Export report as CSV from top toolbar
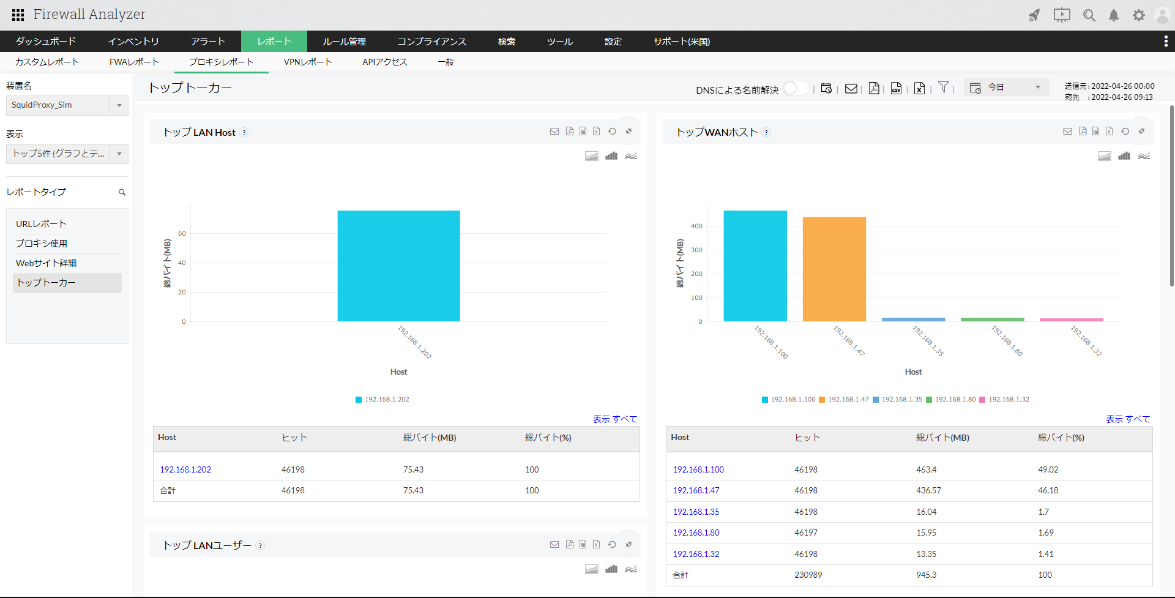Image resolution: width=1175 pixels, height=598 pixels. click(897, 88)
